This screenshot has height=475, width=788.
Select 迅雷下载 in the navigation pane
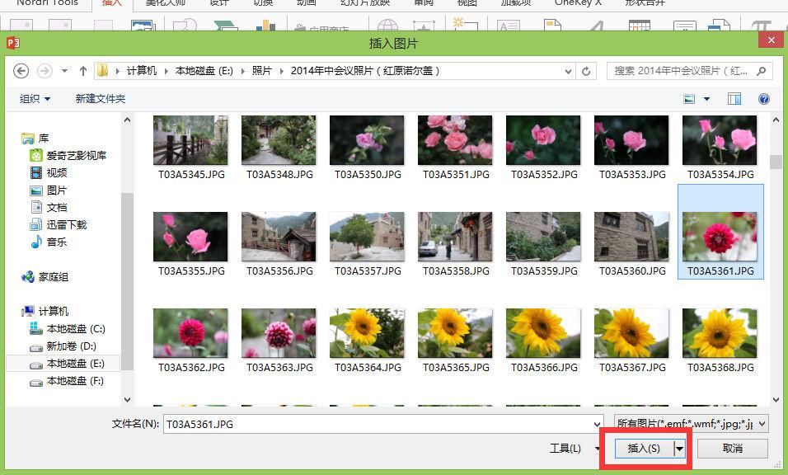point(66,224)
